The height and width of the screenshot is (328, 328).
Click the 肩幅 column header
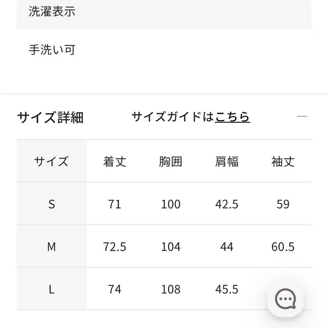click(227, 161)
